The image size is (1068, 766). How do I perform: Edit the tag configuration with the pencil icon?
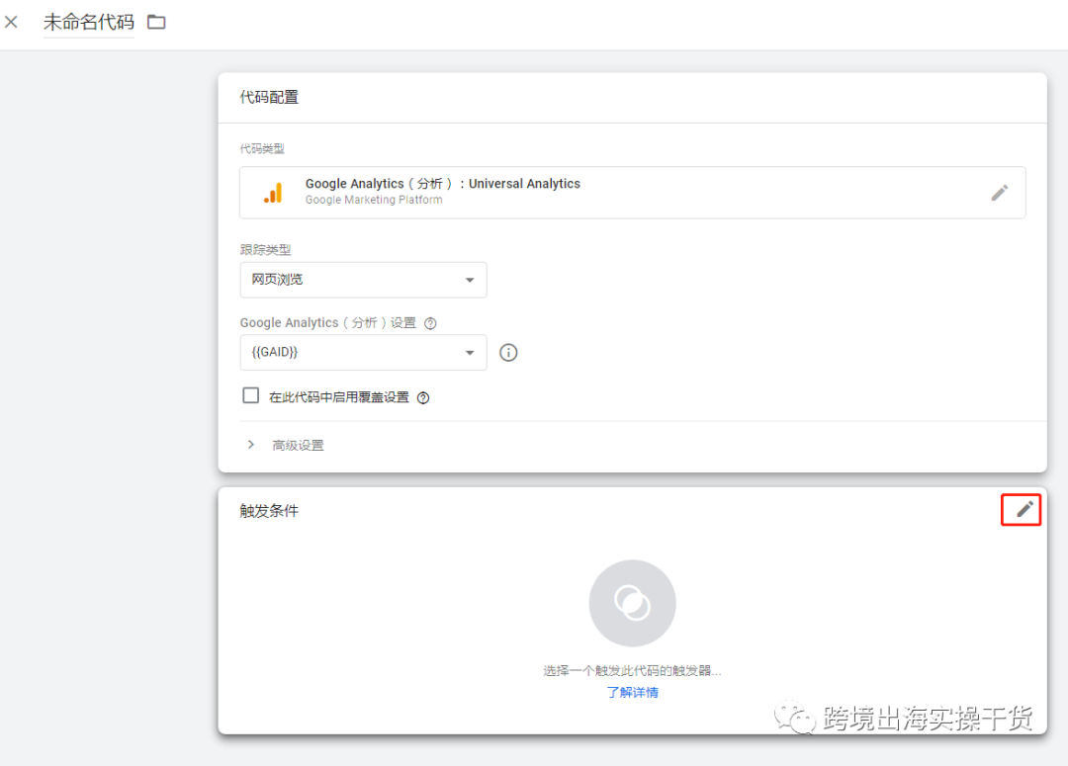999,193
